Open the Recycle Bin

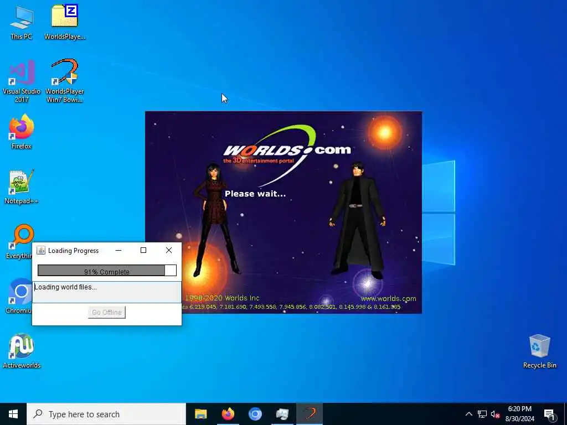[x=539, y=351]
